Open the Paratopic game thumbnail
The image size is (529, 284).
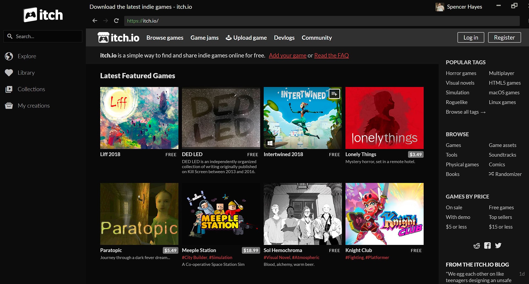139,214
